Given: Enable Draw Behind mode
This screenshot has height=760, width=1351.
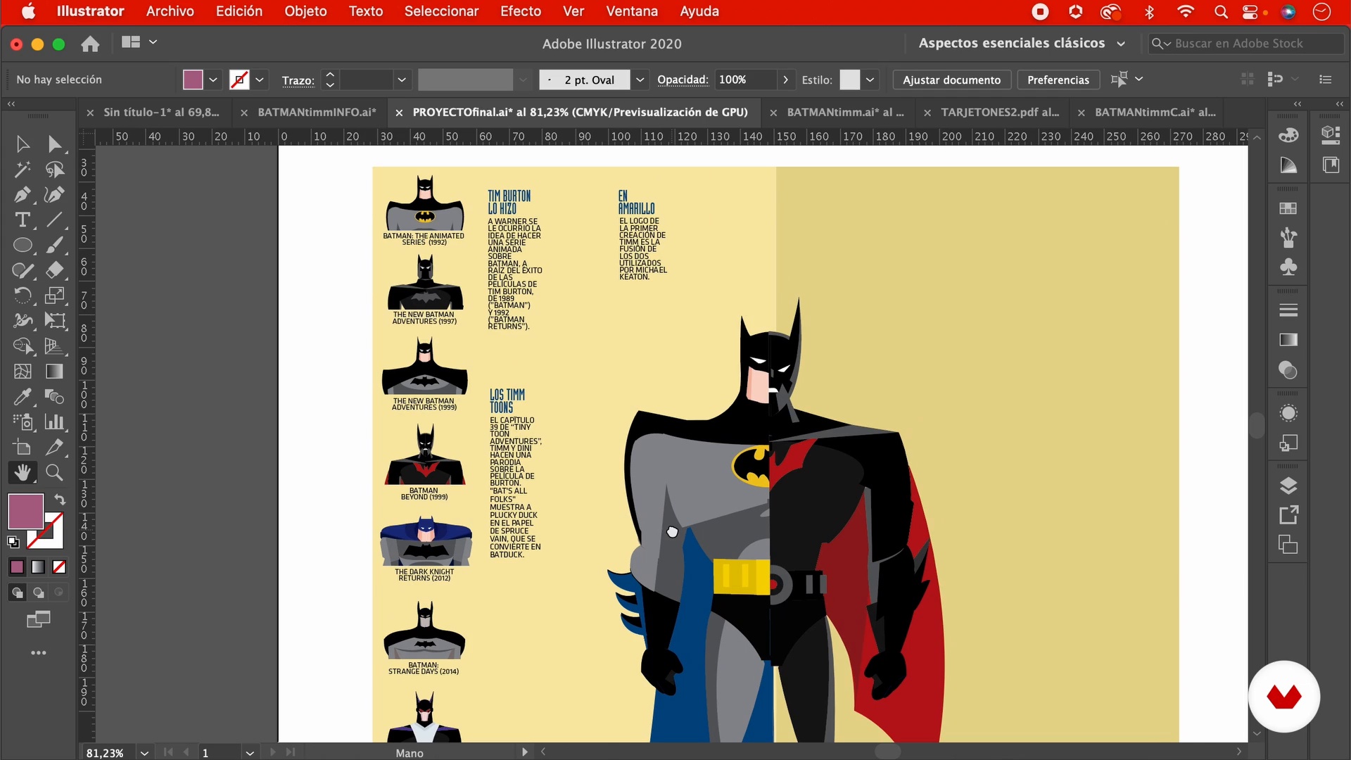Looking at the screenshot, I should [38, 593].
